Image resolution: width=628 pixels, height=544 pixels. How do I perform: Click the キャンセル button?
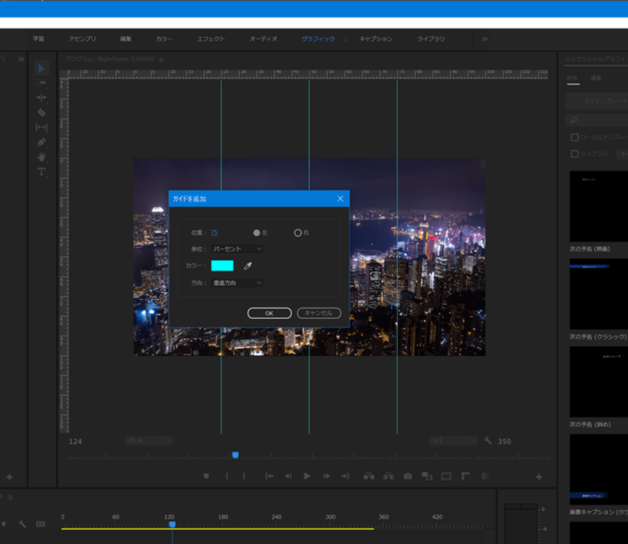(x=319, y=313)
